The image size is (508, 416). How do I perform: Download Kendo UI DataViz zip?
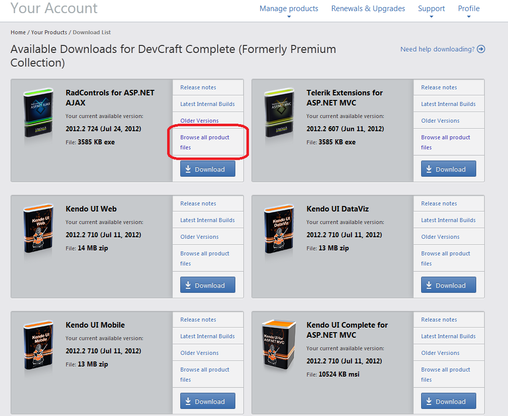448,285
